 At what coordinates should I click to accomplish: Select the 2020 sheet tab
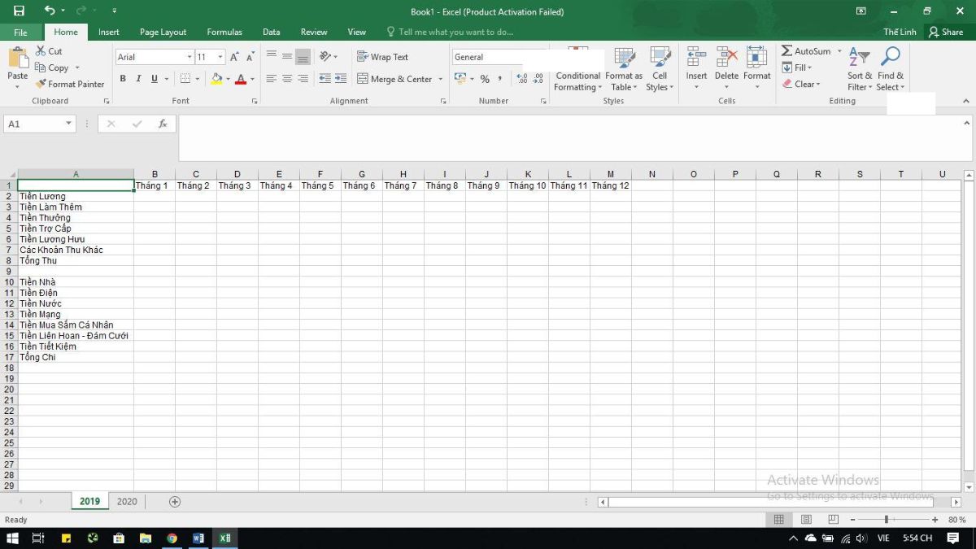[127, 502]
